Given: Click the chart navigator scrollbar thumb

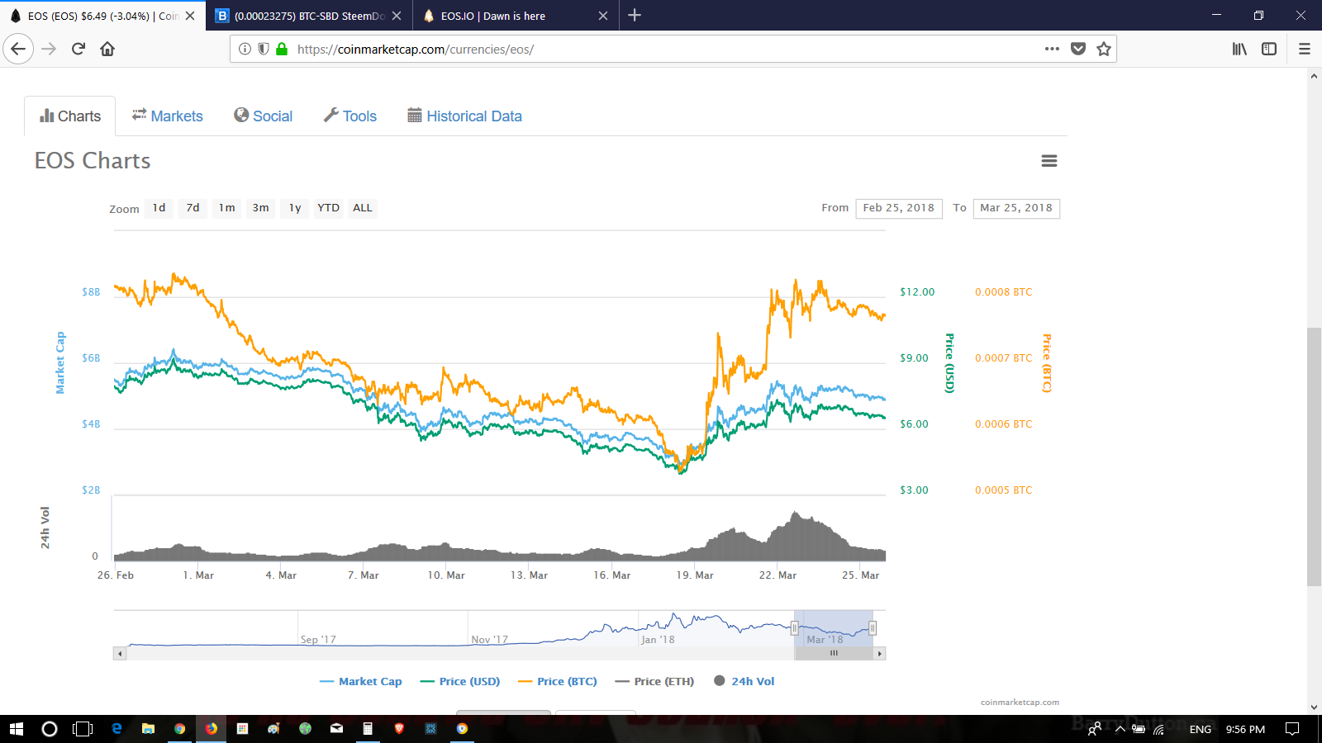Looking at the screenshot, I should click(x=834, y=653).
